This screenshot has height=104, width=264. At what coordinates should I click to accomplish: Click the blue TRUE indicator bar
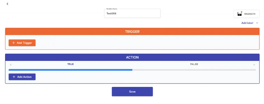coord(70,70)
